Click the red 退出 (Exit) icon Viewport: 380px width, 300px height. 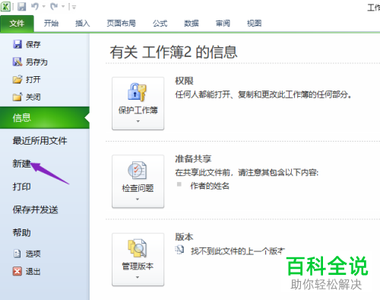point(17,271)
